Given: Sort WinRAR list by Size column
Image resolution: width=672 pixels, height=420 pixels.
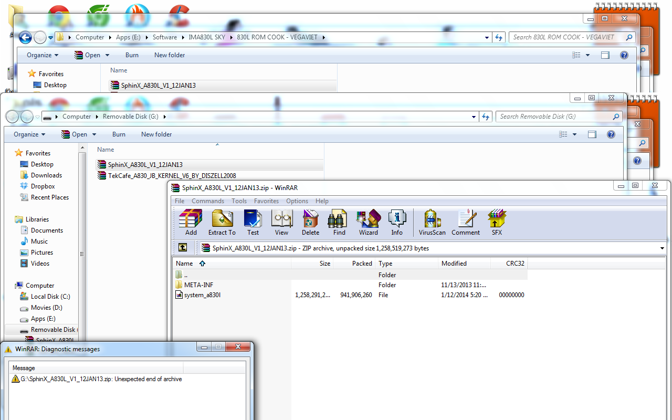Looking at the screenshot, I should click(x=312, y=264).
